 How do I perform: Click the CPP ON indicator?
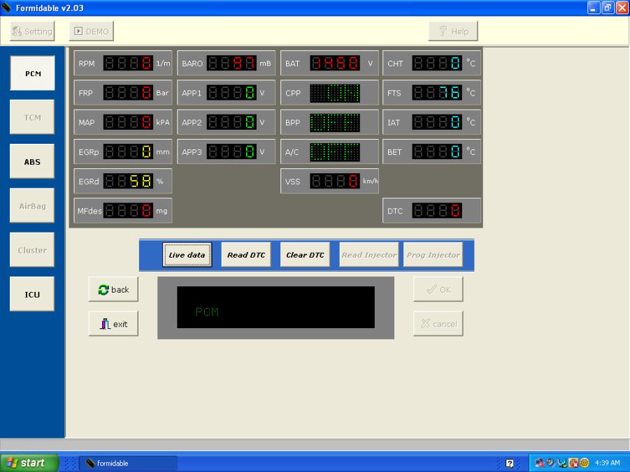(x=334, y=93)
